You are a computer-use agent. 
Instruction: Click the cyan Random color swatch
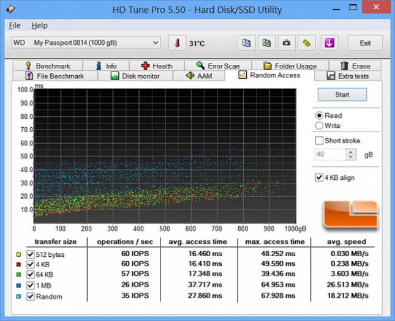[18, 297]
